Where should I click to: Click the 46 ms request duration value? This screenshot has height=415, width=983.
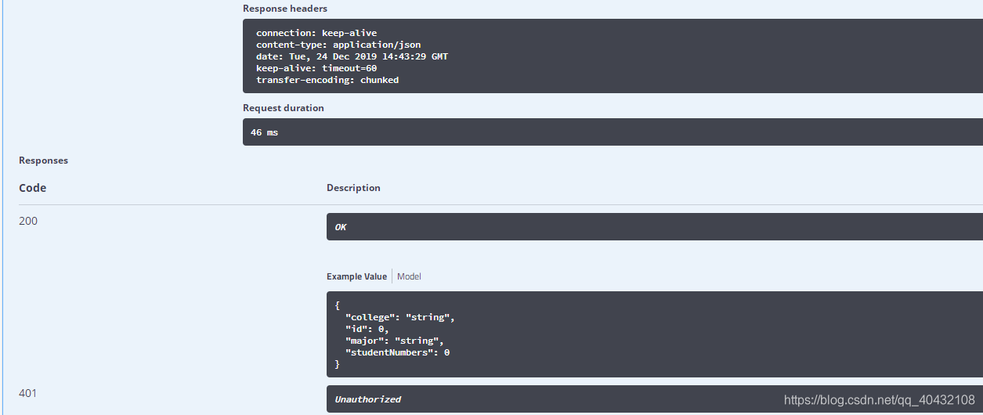point(264,132)
